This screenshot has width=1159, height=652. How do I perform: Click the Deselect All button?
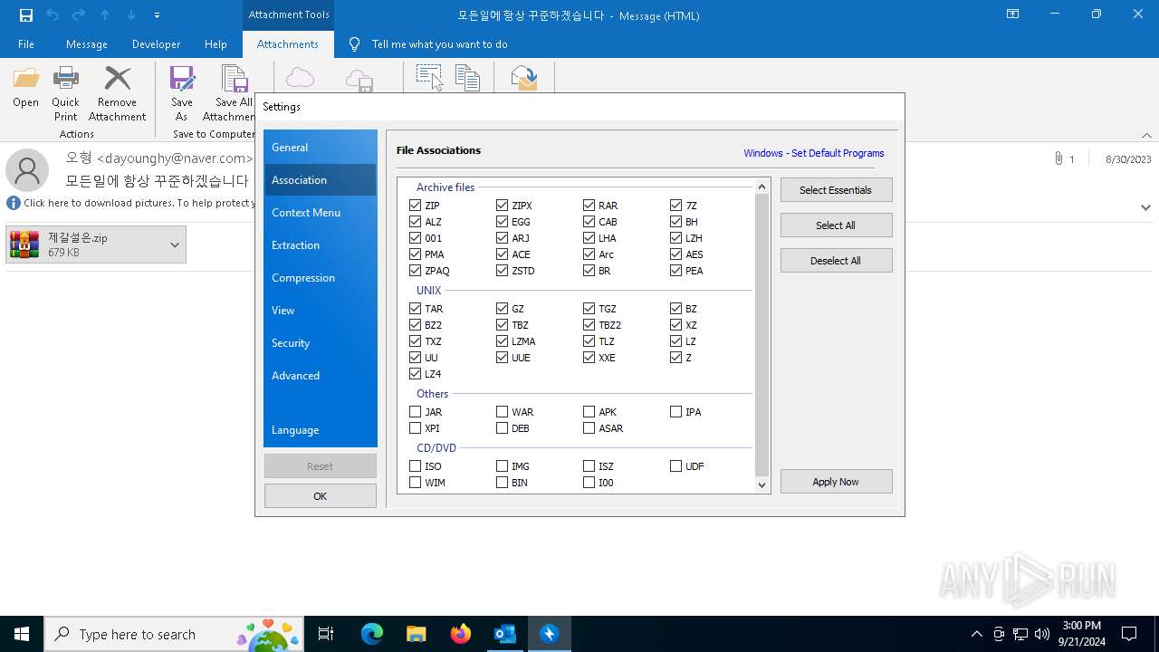(x=836, y=261)
